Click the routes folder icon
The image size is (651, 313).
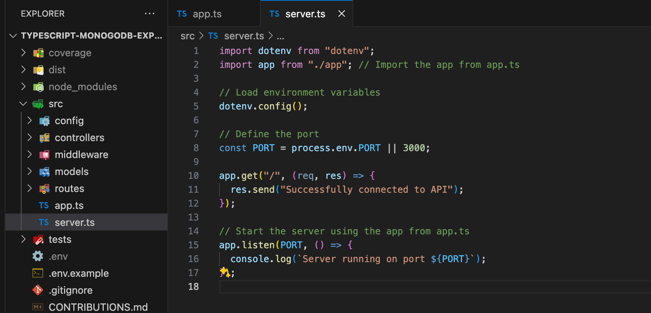click(x=44, y=188)
